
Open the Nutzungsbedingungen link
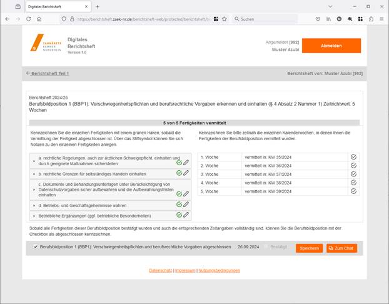coord(220,270)
